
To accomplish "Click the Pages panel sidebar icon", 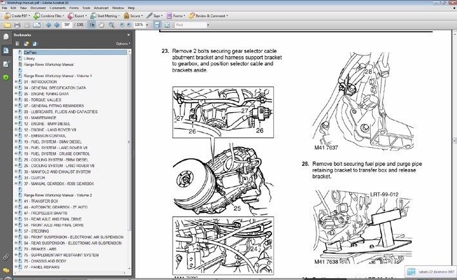I will point(6,37).
